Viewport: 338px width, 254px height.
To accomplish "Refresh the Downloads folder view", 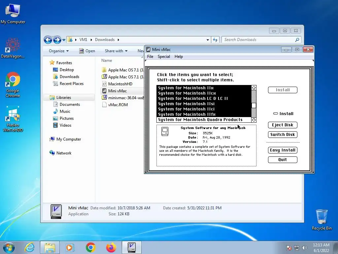I will pos(215,40).
